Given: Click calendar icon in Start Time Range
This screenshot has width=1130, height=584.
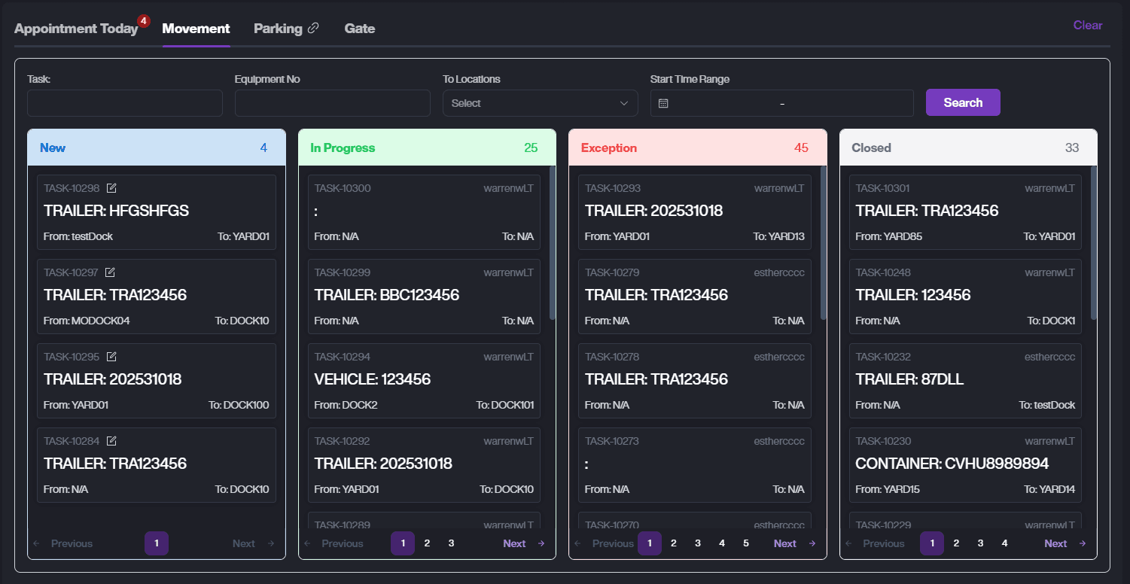Looking at the screenshot, I should coord(663,103).
